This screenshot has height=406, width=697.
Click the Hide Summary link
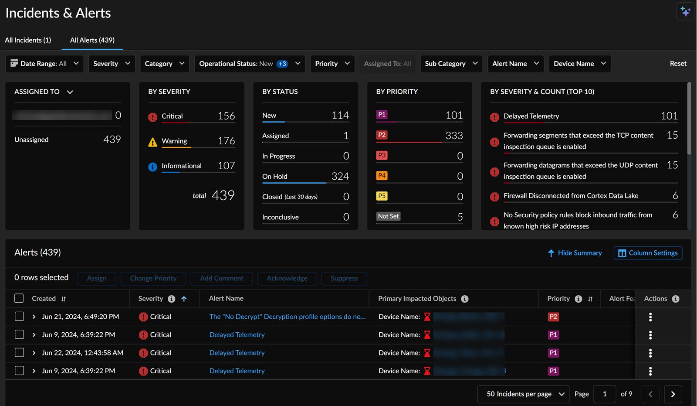click(x=575, y=253)
